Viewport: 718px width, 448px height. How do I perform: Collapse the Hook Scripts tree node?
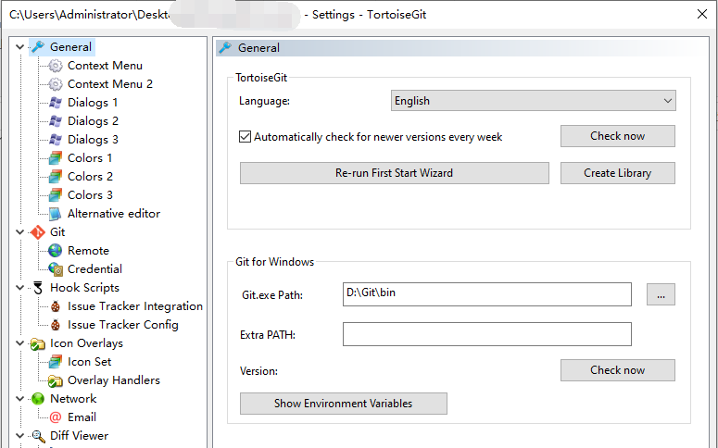19,287
